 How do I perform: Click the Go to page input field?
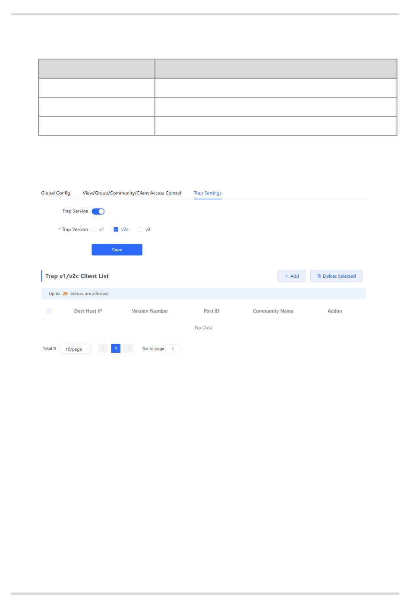click(x=173, y=349)
